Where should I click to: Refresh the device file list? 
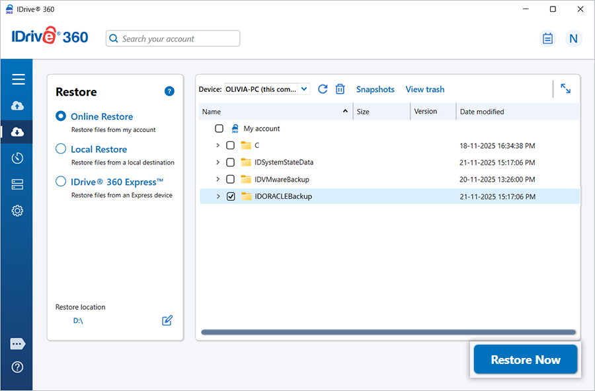coord(323,89)
